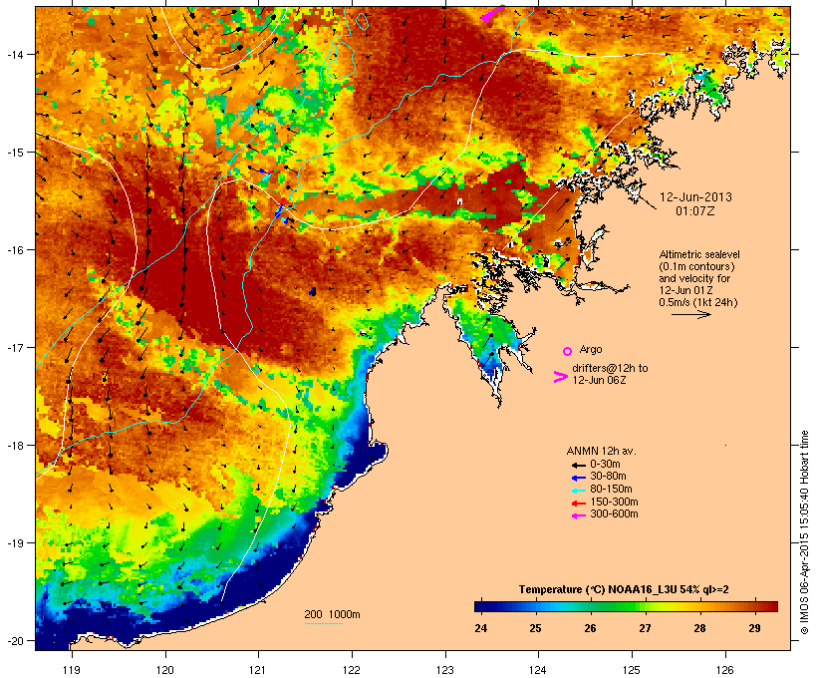Click the colorbar value 27
The height and width of the screenshot is (678, 817).
645,628
